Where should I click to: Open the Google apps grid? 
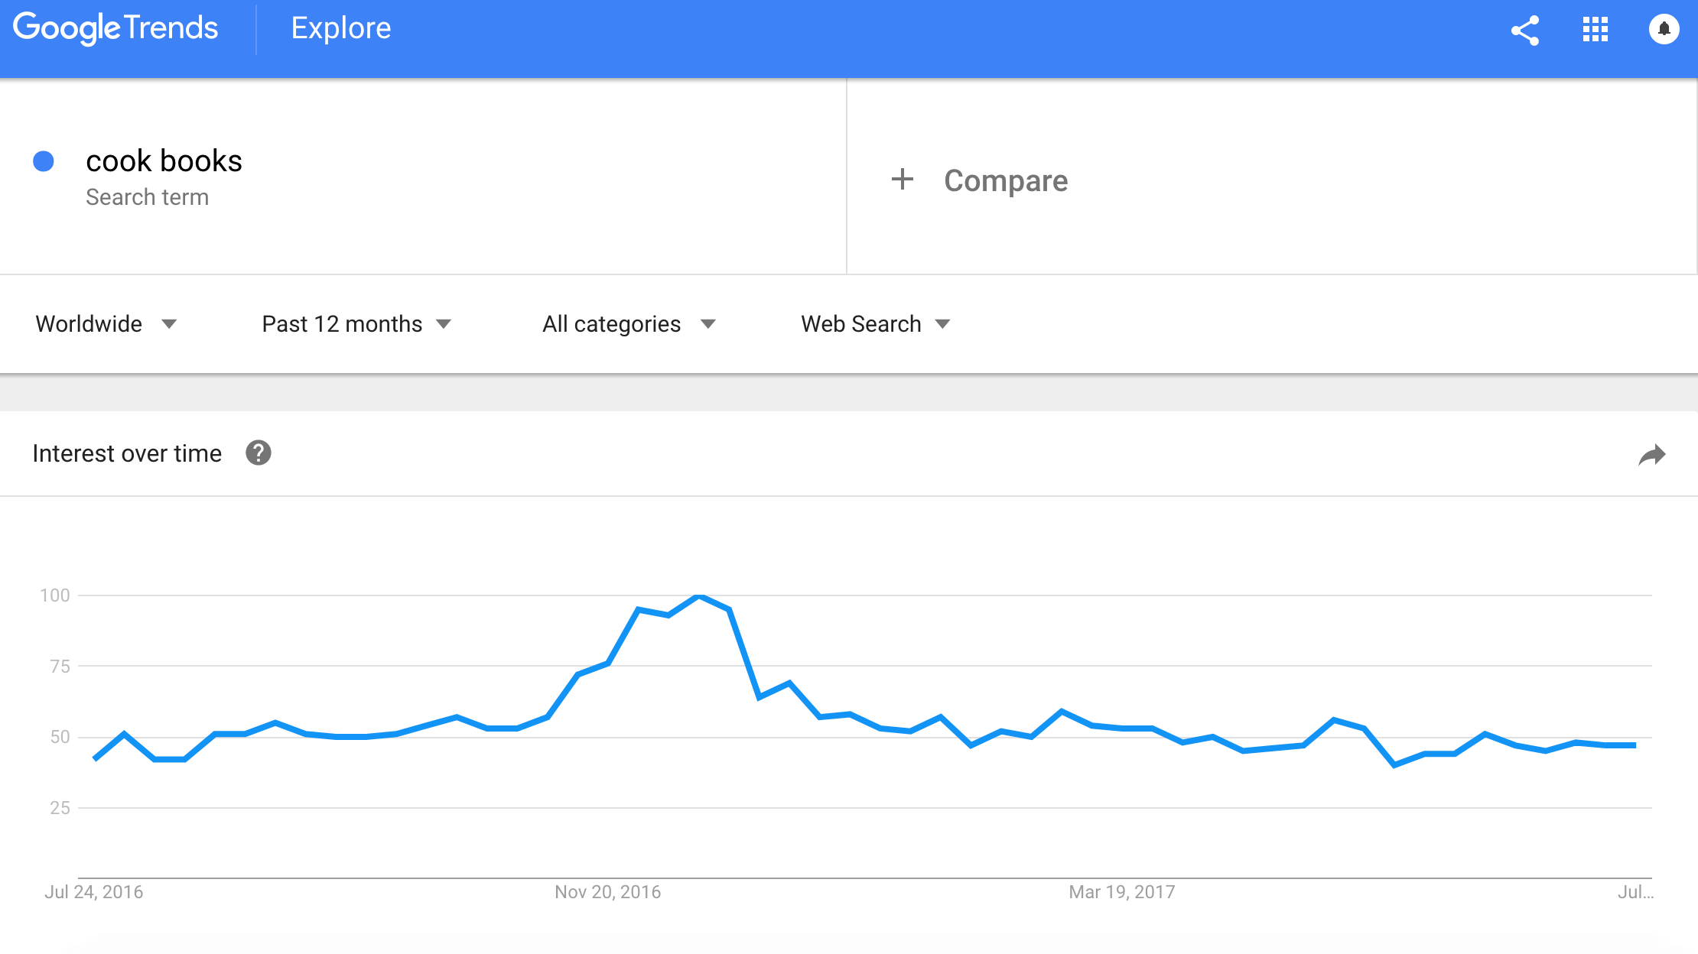point(1596,30)
